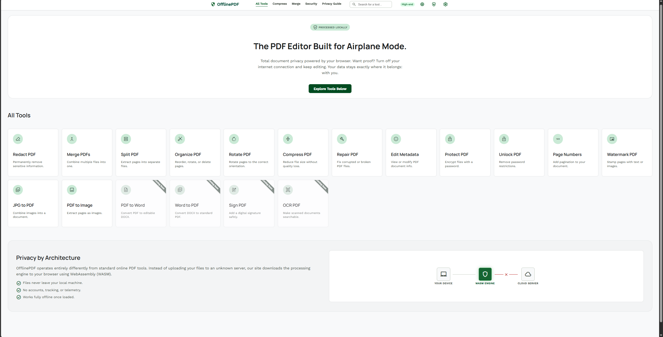663x337 pixels.
Task: Click the WASM Engine shield icon
Action: click(485, 274)
